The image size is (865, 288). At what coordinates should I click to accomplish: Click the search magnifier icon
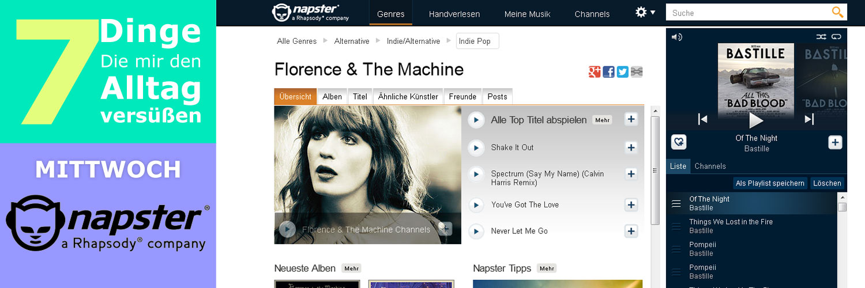click(x=837, y=12)
